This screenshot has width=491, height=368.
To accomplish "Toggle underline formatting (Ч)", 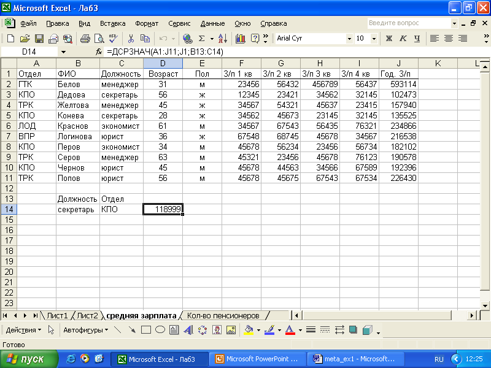I will pyautogui.click(x=417, y=39).
